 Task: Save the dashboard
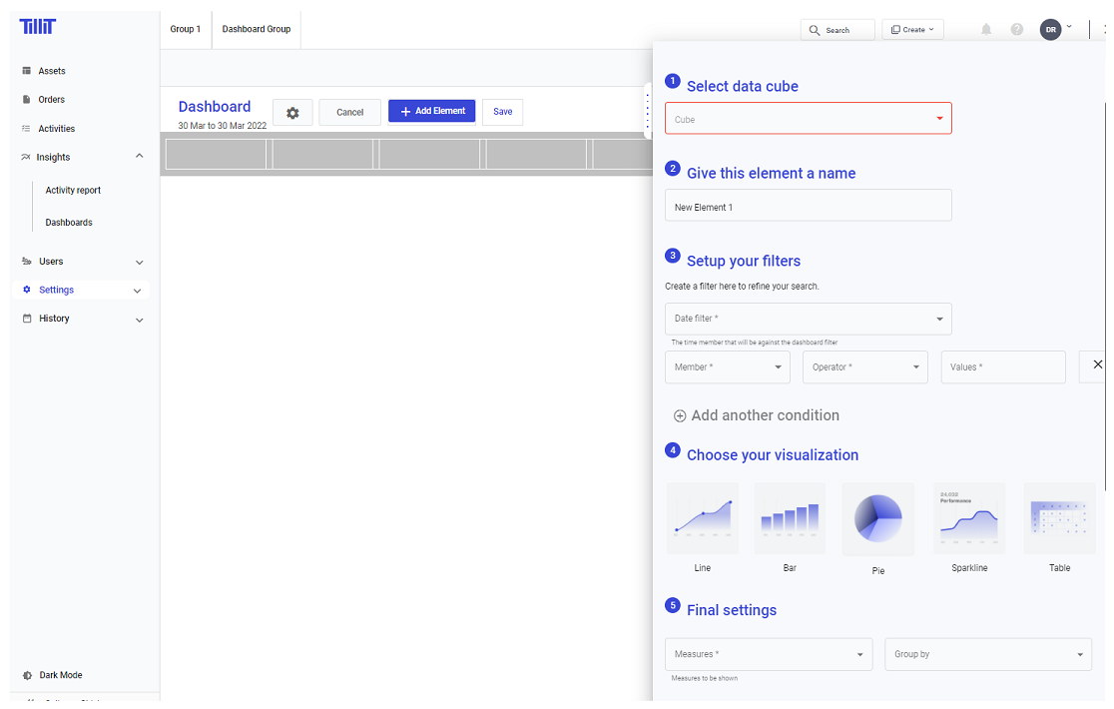502,112
